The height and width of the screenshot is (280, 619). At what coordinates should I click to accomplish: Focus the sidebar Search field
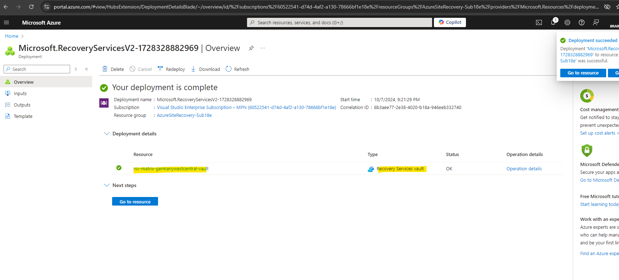[x=37, y=69]
